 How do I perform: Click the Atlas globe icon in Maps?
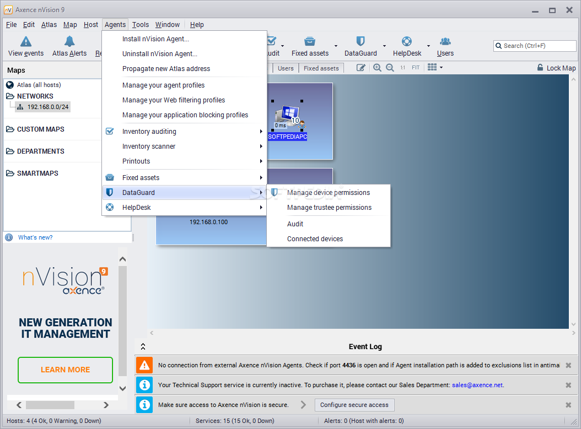10,85
